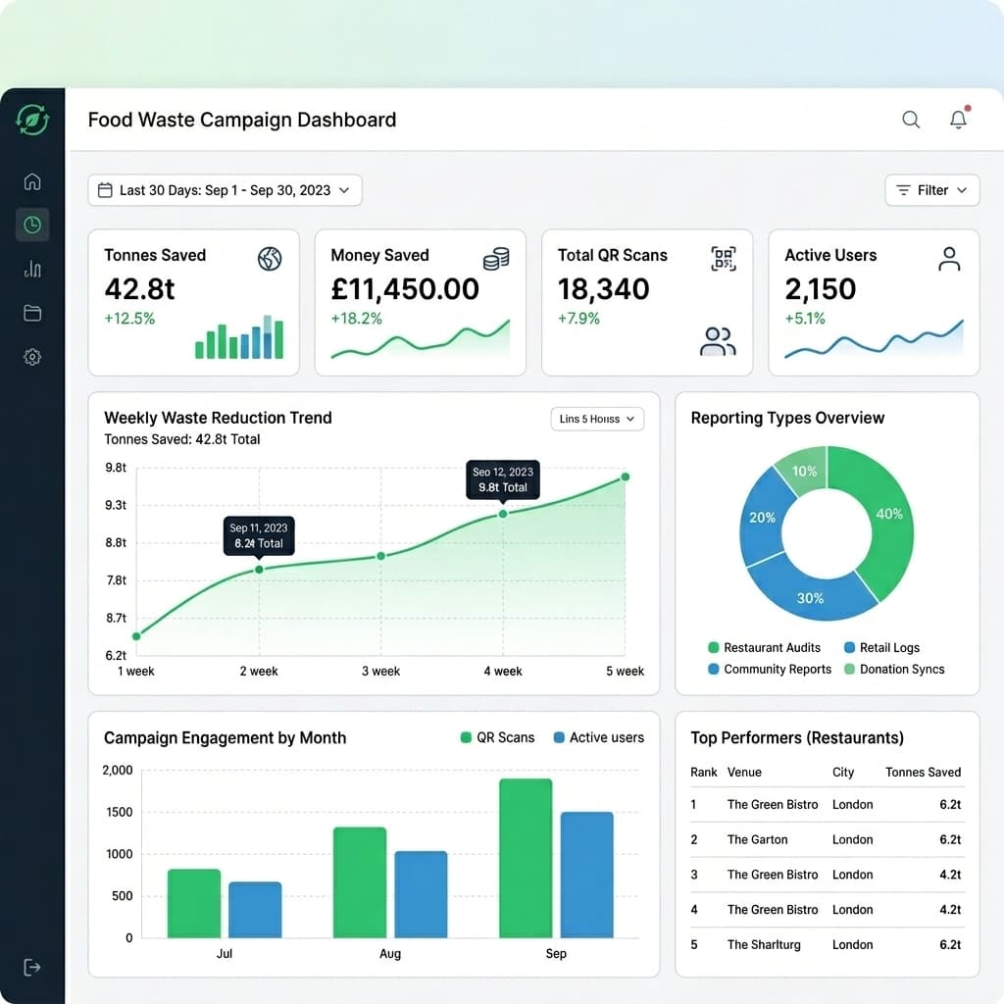Select rank 4 The Green Bistro venue
Viewport: 1004px width, 1004px height.
click(773, 909)
